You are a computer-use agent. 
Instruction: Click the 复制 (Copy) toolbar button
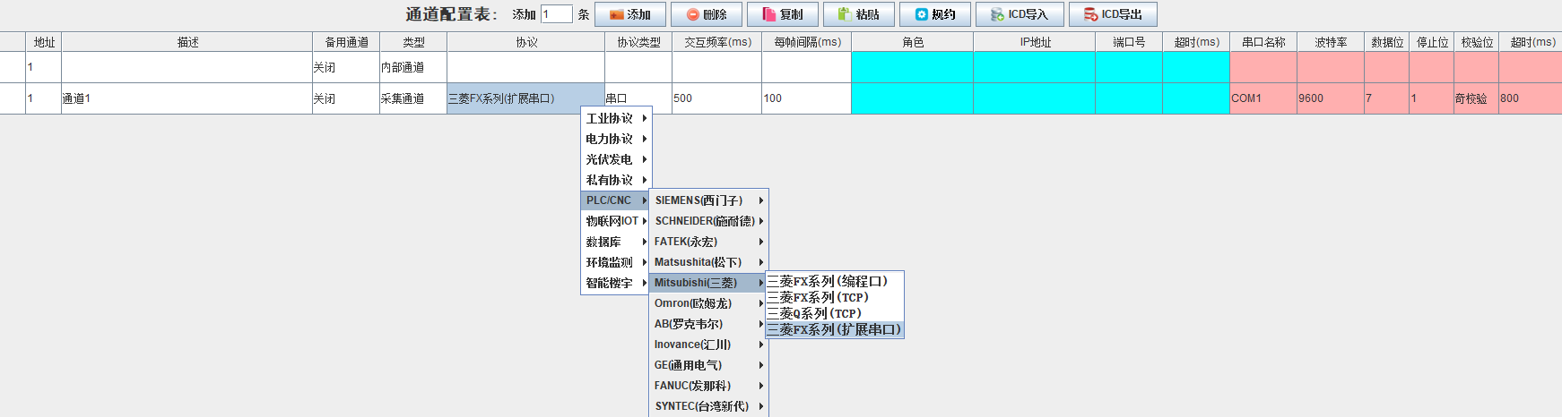coord(782,14)
